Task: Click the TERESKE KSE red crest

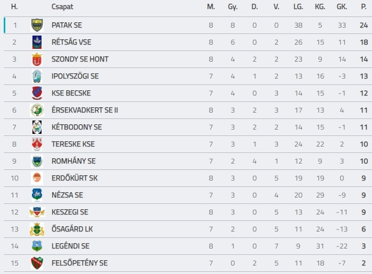Action: pyautogui.click(x=37, y=144)
